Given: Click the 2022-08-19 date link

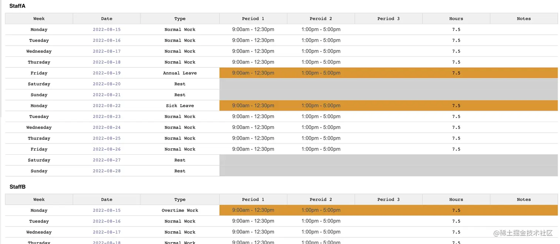Looking at the screenshot, I should point(107,73).
